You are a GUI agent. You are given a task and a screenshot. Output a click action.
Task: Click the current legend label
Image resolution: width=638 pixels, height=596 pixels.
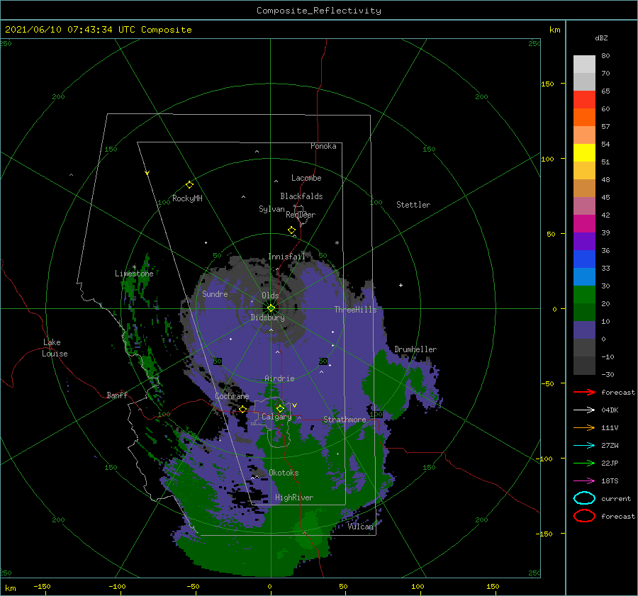(616, 499)
